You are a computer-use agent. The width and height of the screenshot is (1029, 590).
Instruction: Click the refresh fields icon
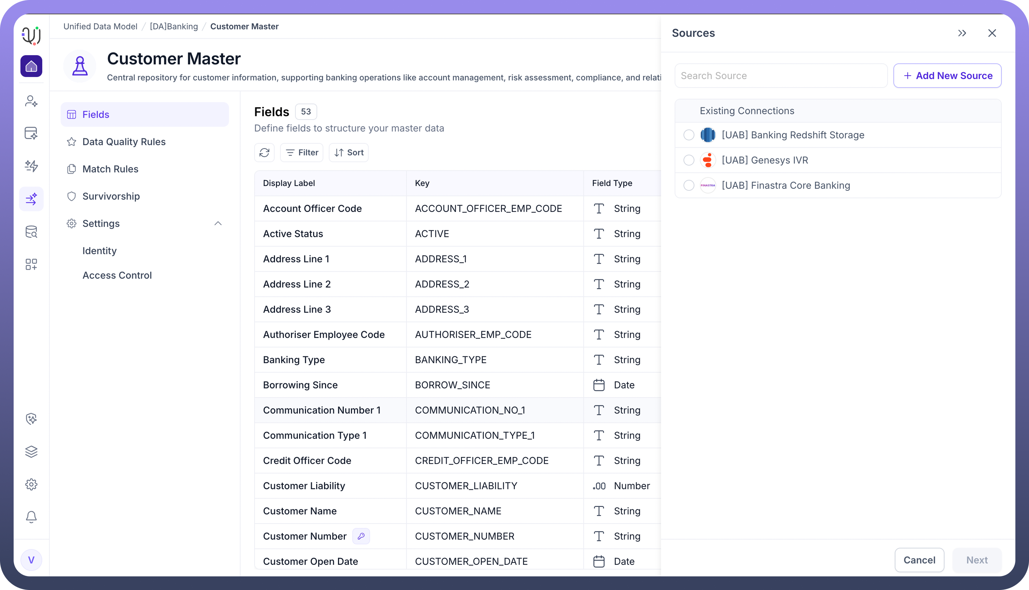coord(264,152)
